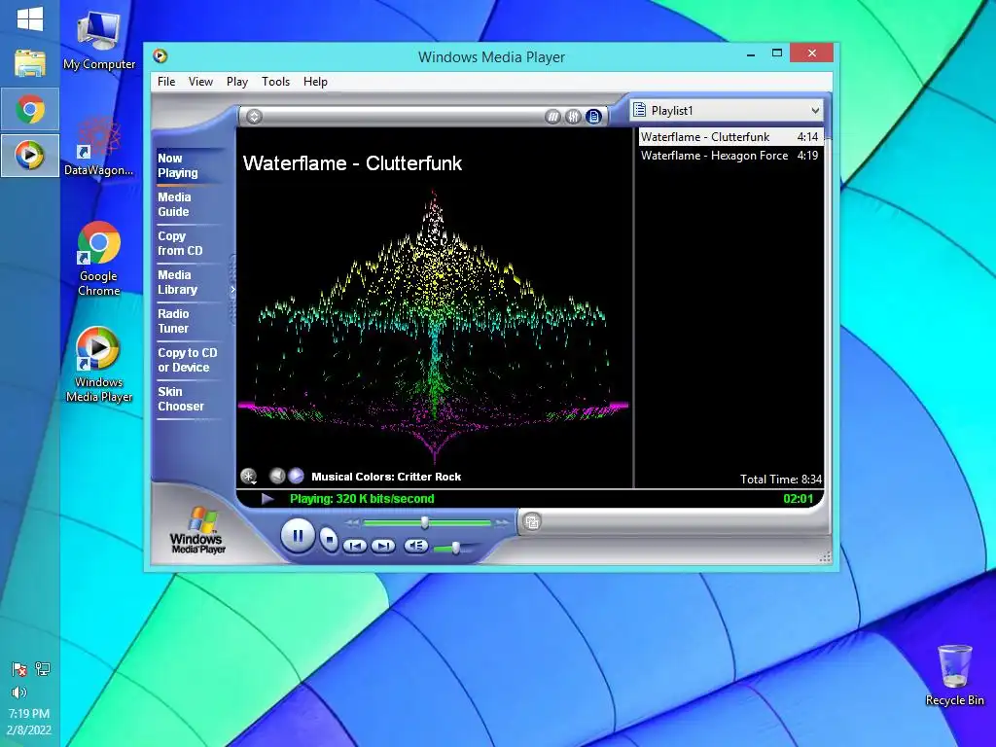Click the fast forward arrows beside the seek bar
Viewport: 996px width, 747px height.
(503, 522)
